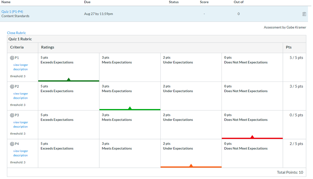
Task: Click the P3 outcome target icon
Action: (x=12, y=115)
